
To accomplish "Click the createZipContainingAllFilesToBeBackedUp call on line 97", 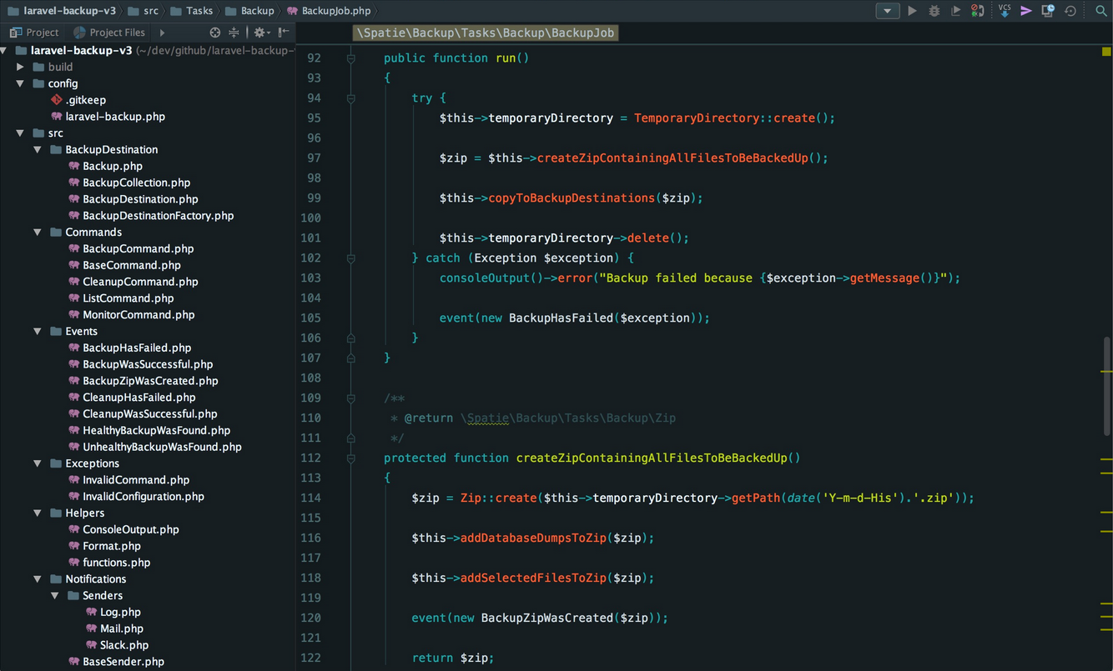I will tap(672, 158).
